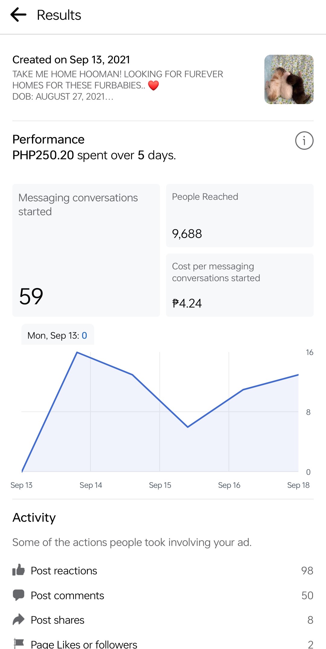Open the ad caption text
The height and width of the screenshot is (649, 326).
[x=118, y=85]
